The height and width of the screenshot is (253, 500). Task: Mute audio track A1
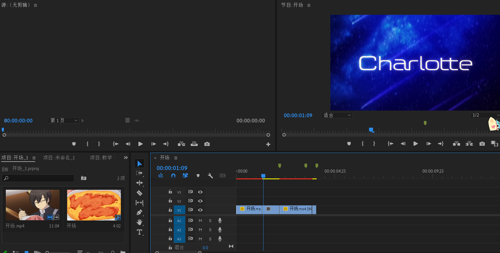200,221
